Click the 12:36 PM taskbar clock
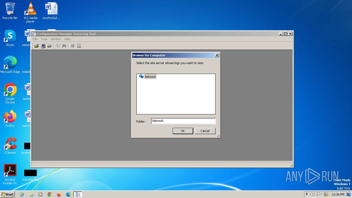Viewport: 352px width, 198px height. 338,194
